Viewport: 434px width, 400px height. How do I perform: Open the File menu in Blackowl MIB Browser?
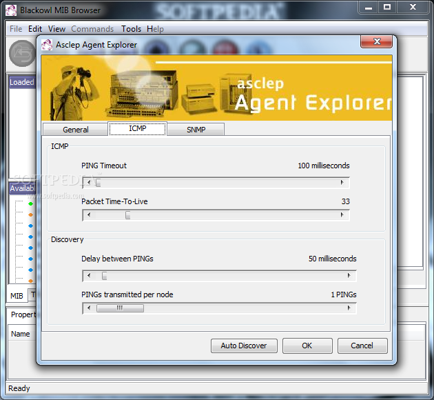click(x=16, y=29)
